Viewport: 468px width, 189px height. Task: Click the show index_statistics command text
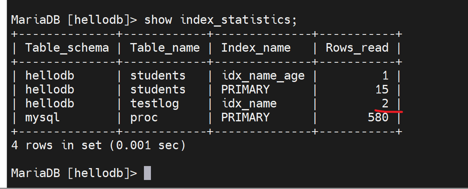[220, 20]
